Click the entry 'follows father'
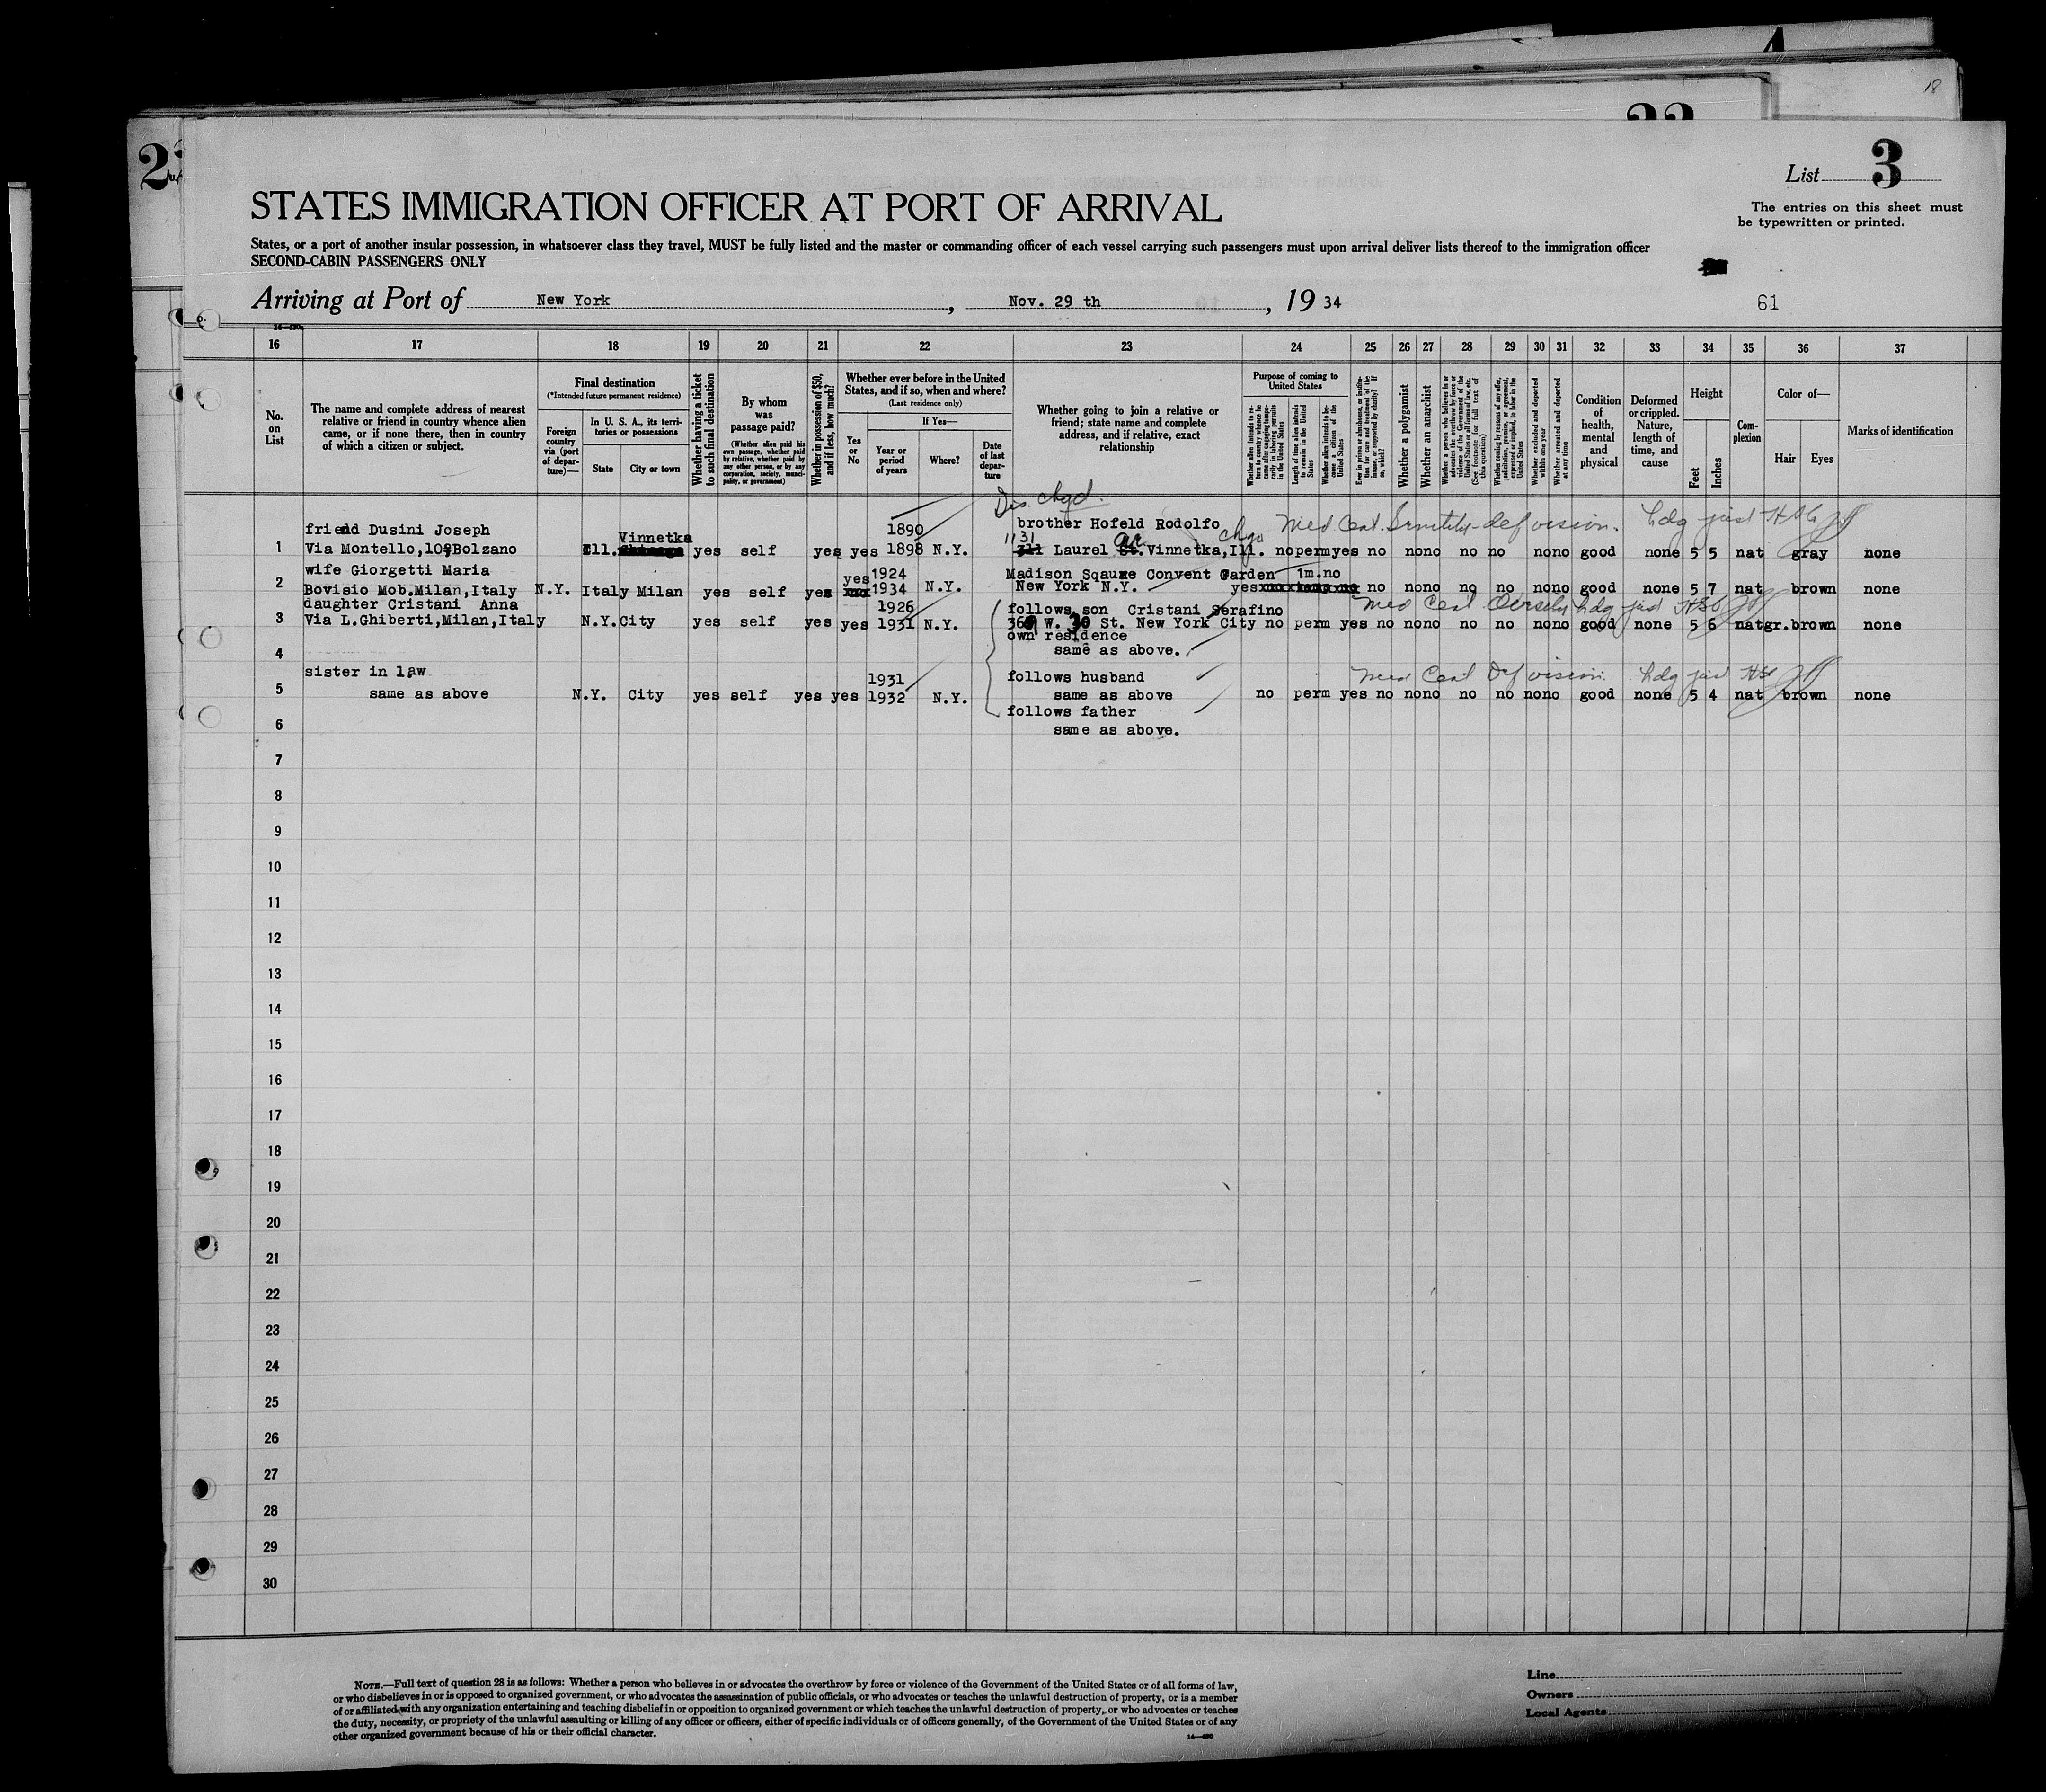2046x1792 pixels. pos(1071,712)
